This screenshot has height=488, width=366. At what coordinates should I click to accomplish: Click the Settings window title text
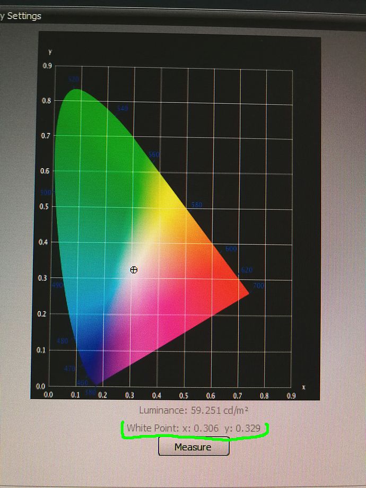pos(21,16)
